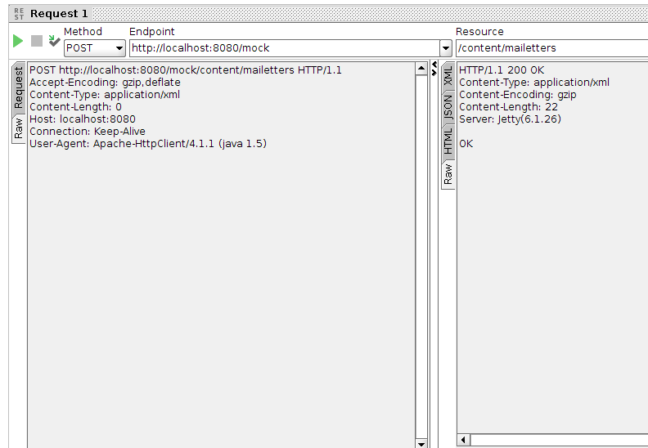Click the green Submit request play button

click(18, 41)
